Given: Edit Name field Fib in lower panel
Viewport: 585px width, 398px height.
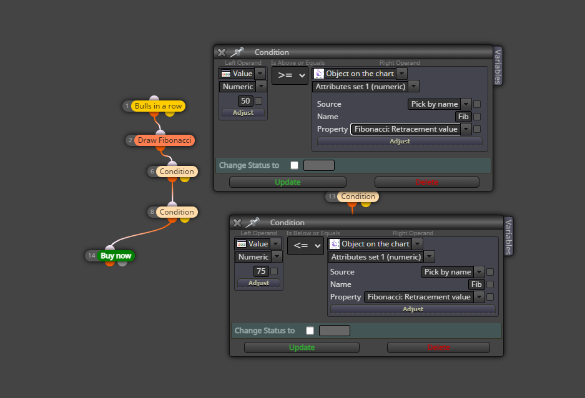Looking at the screenshot, I should (476, 284).
